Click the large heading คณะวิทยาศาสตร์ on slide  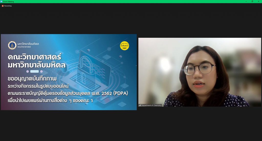click(x=35, y=57)
